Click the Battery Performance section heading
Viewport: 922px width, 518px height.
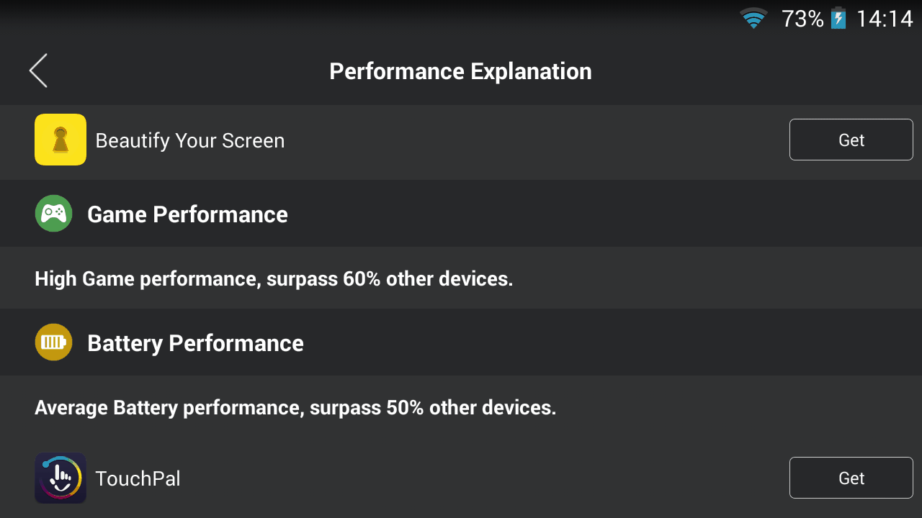pyautogui.click(x=195, y=343)
